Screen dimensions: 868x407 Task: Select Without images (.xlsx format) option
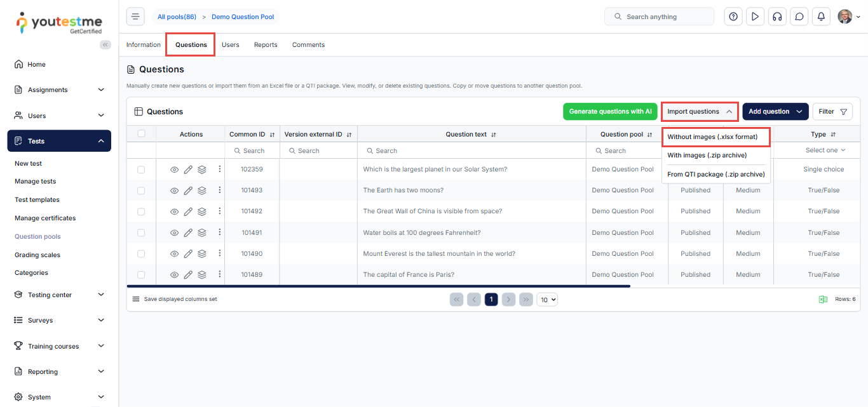click(712, 137)
